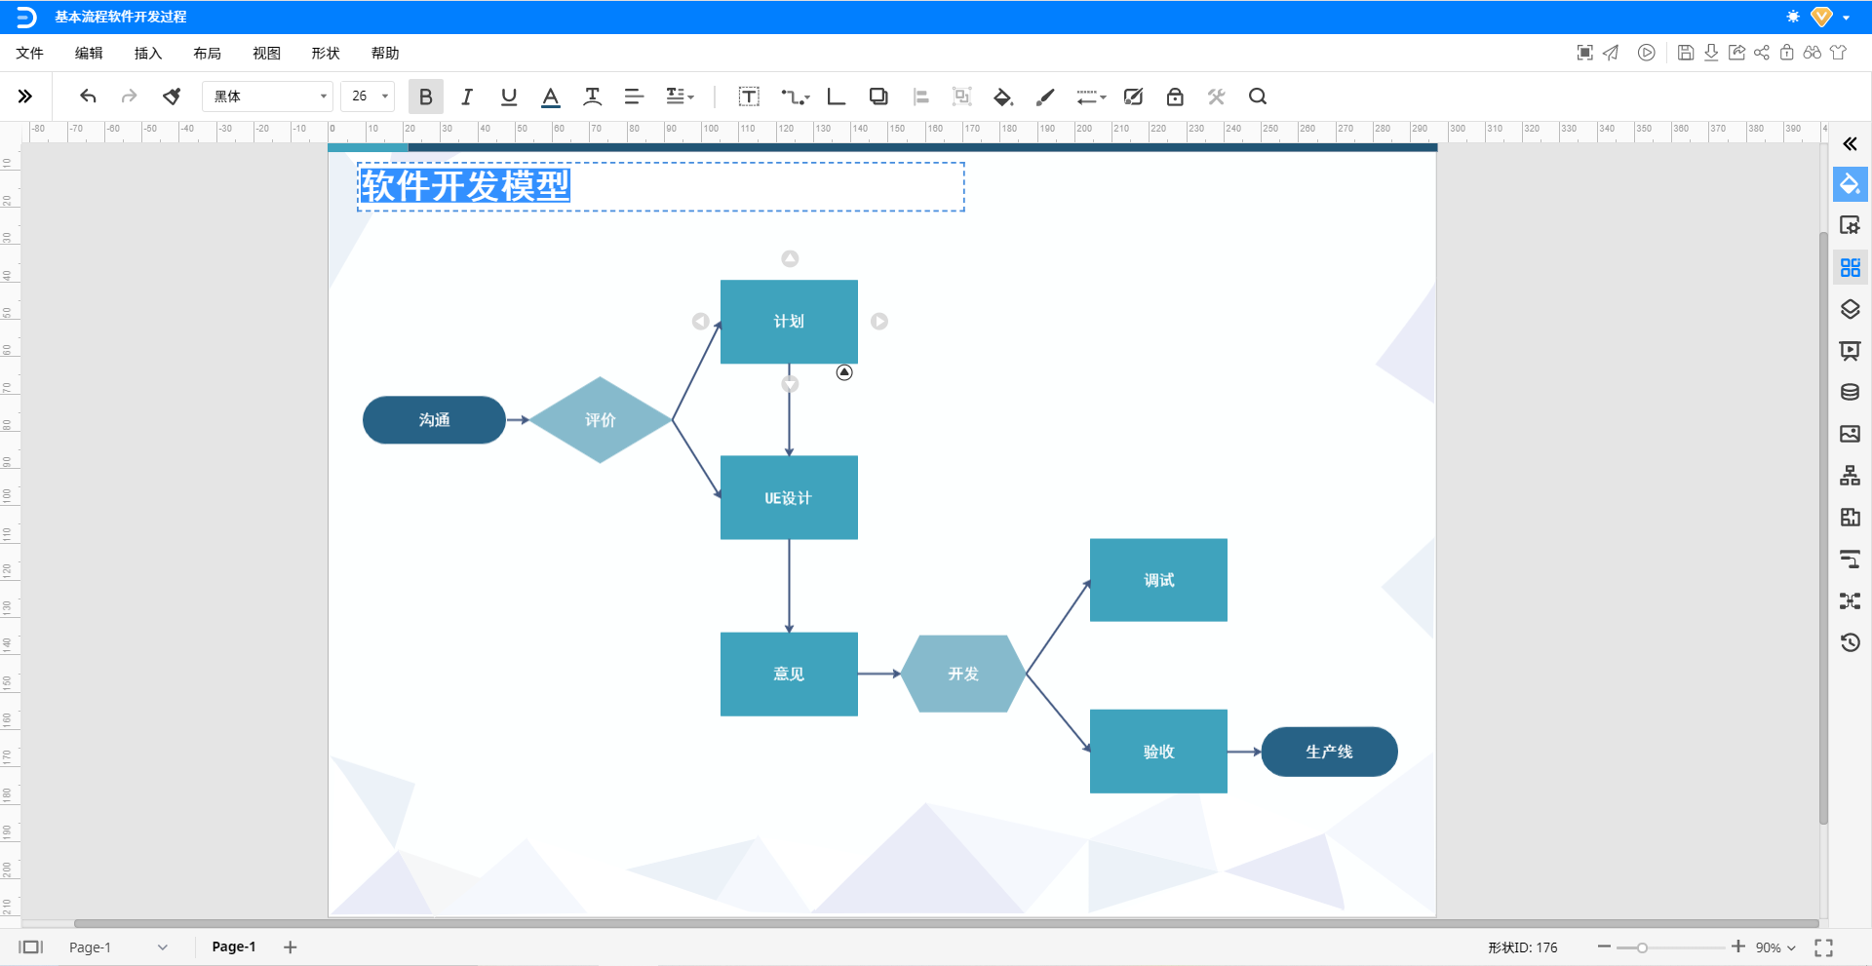Select the text box tool

(x=749, y=97)
